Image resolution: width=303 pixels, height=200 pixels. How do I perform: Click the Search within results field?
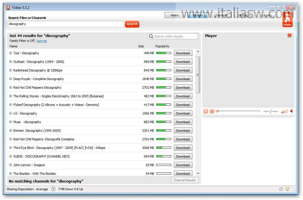pos(173,36)
